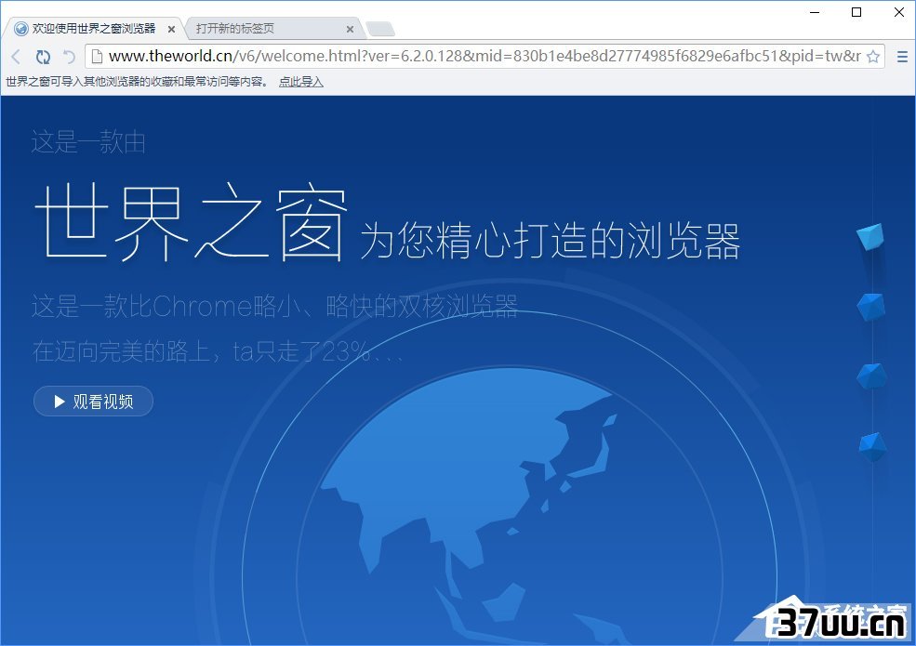Click the 世界之窗 headline text

click(191, 221)
